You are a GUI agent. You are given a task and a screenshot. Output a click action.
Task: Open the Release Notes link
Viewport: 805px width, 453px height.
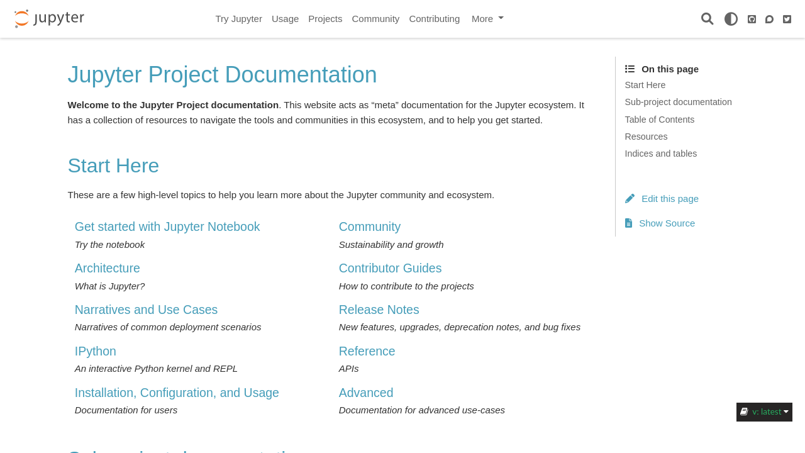379,310
